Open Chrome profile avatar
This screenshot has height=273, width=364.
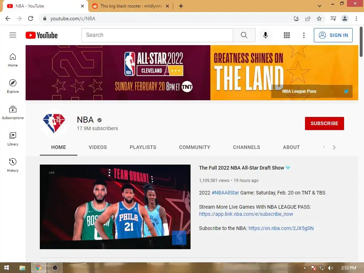click(345, 18)
